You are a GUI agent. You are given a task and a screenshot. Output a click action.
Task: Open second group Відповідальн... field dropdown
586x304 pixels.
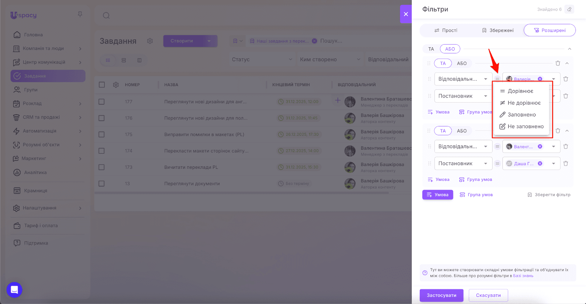463,147
